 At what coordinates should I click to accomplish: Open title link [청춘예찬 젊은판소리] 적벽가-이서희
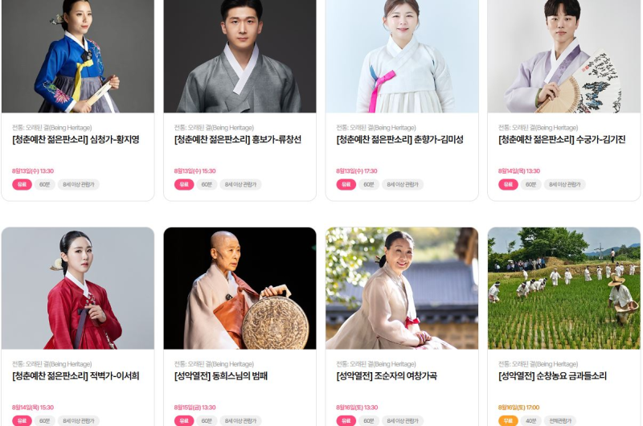(x=76, y=376)
